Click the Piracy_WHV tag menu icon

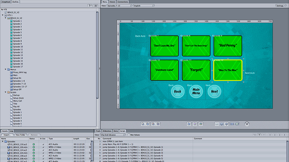click(11, 72)
